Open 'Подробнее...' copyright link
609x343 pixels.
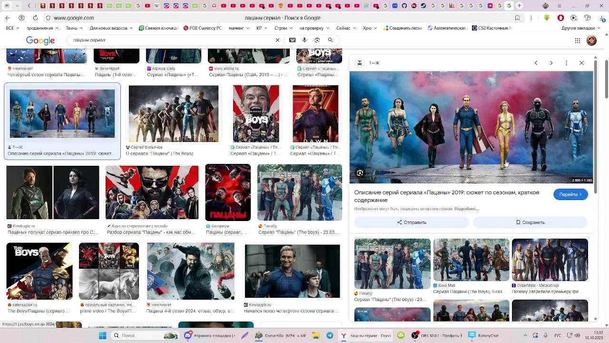point(466,209)
